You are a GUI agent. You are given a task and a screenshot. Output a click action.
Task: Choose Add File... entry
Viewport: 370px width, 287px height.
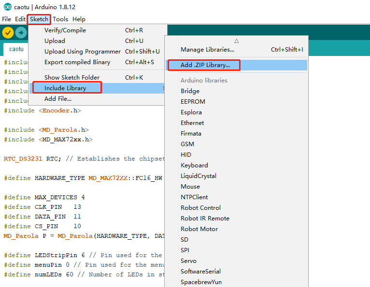click(x=97, y=98)
